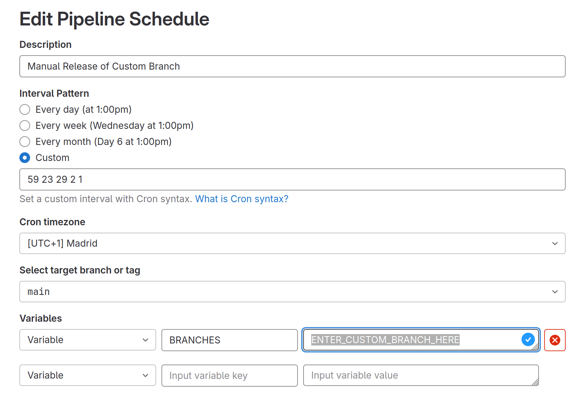Click the Interval Pattern label

tap(54, 93)
